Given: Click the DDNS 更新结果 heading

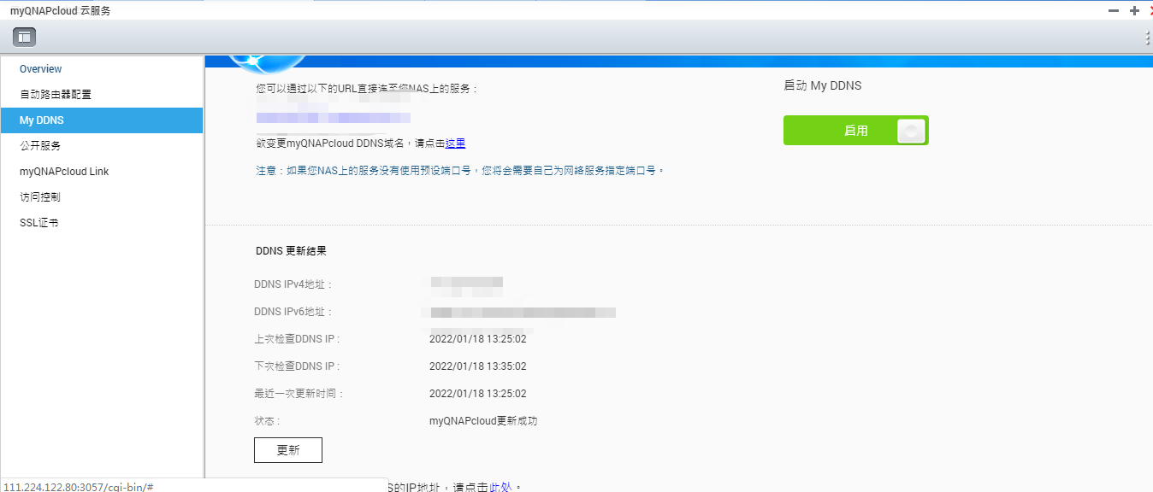Looking at the screenshot, I should [291, 251].
